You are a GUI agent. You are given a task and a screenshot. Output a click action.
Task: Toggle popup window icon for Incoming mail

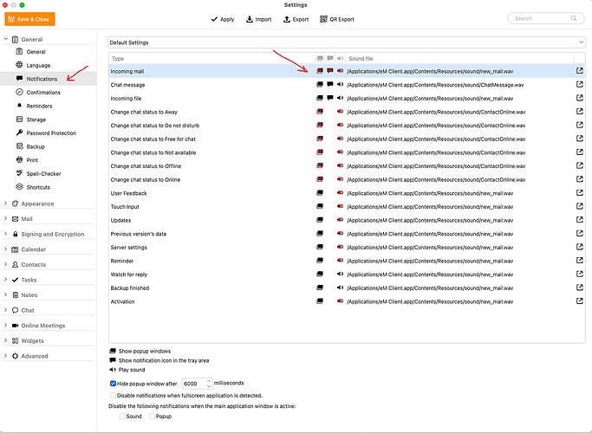320,71
